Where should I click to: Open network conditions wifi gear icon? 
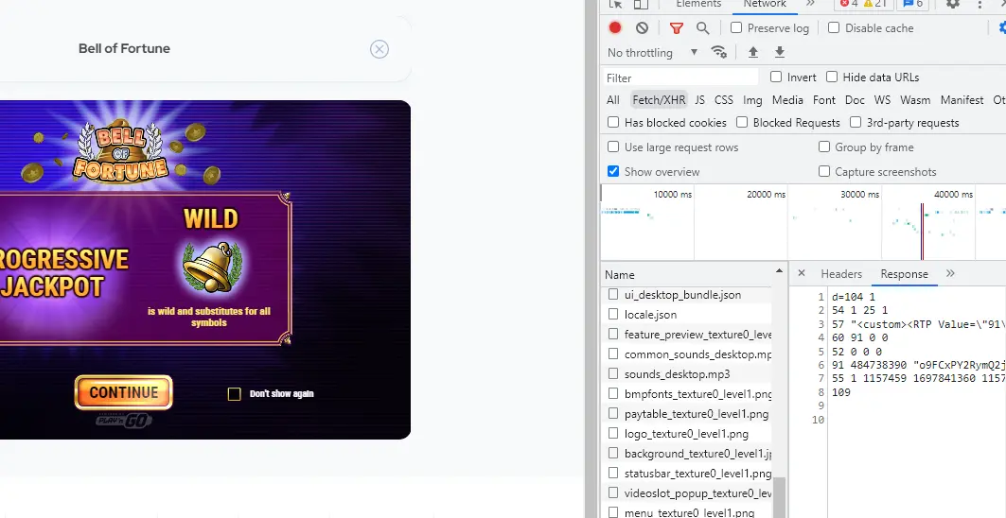click(719, 52)
